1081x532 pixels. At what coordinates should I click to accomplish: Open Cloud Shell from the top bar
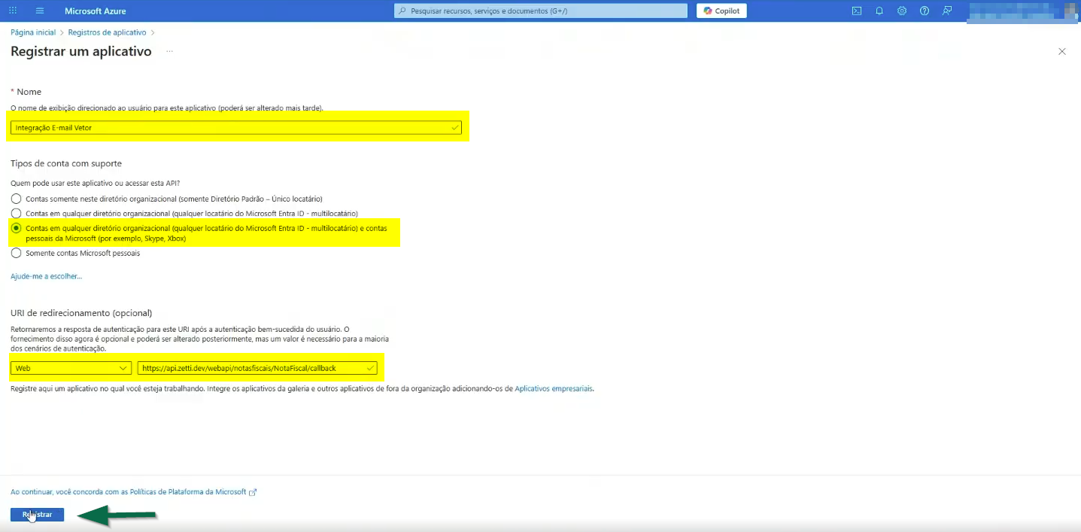(x=857, y=11)
